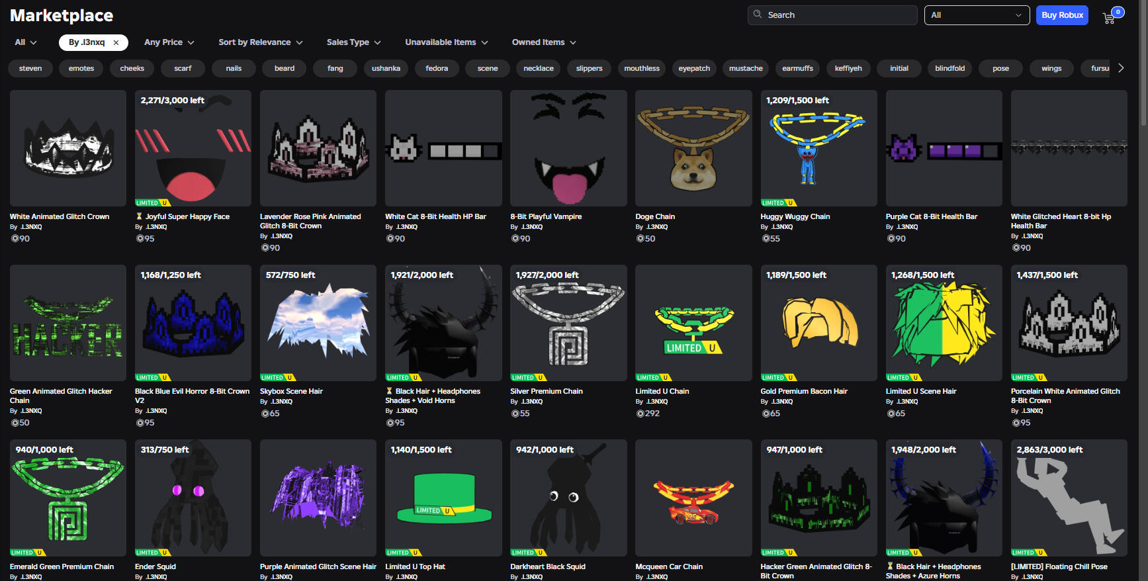Select the necklace tag chip
The width and height of the screenshot is (1148, 581).
539,68
